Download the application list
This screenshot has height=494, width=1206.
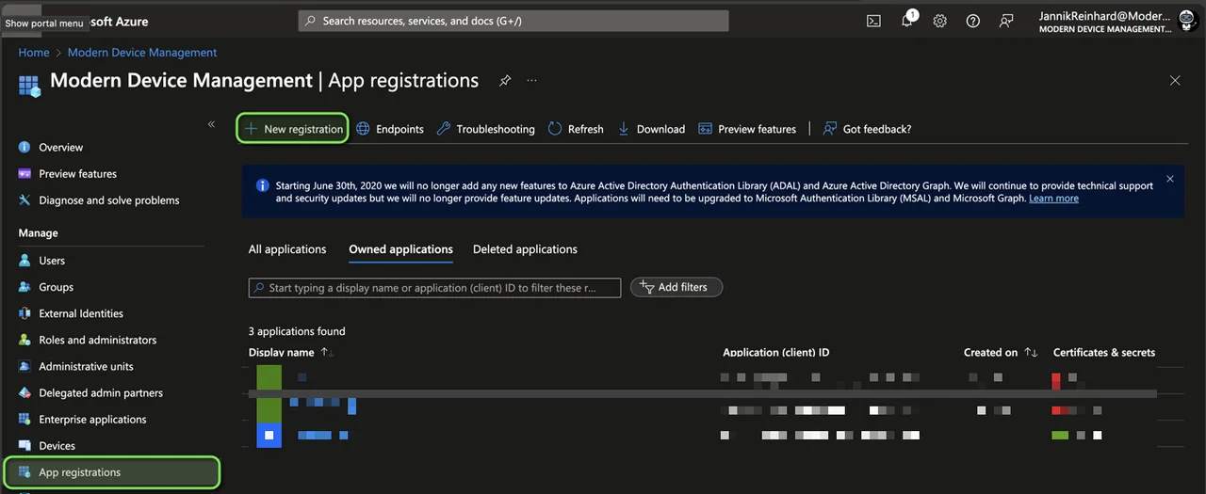coord(651,129)
